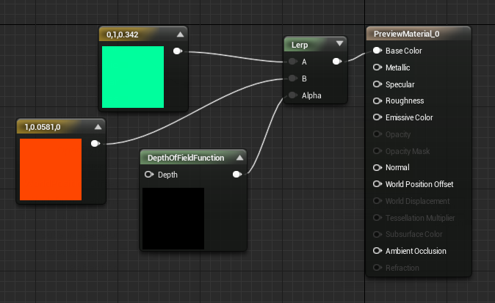Click the Metallic input pin
This screenshot has width=495, height=303.
pos(377,67)
